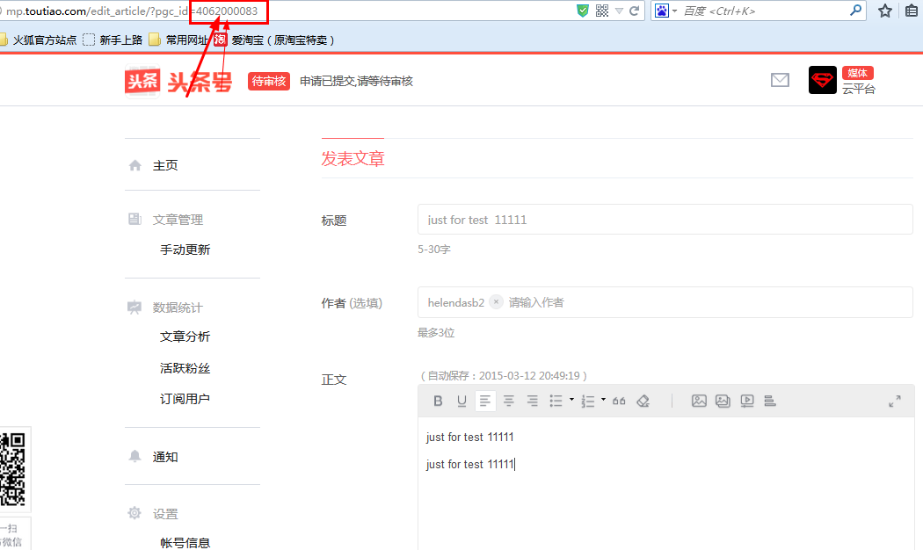Open 通知 notifications in the sidebar
Screen dimensions: 923x550
165,457
